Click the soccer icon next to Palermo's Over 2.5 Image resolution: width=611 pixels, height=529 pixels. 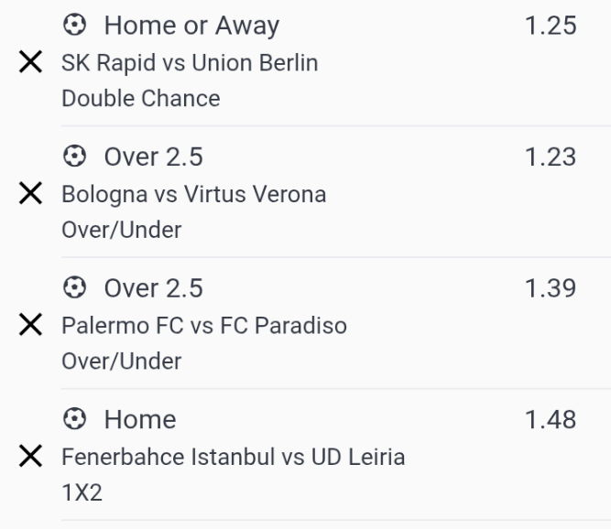pyautogui.click(x=74, y=287)
